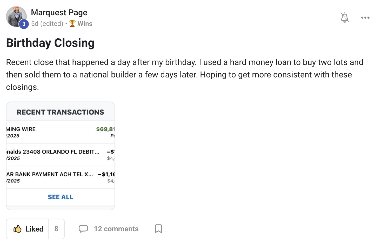Mute notifications with the bell icon
Image resolution: width=389 pixels, height=245 pixels.
click(x=345, y=18)
